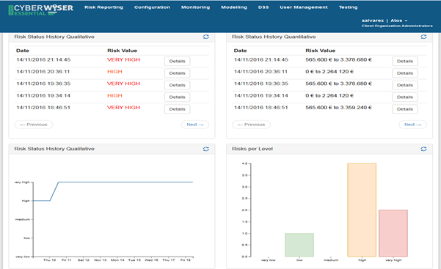Open Details for quantitative entry 19:34:14

coord(405,97)
